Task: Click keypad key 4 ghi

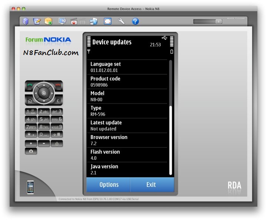Action: (31, 119)
